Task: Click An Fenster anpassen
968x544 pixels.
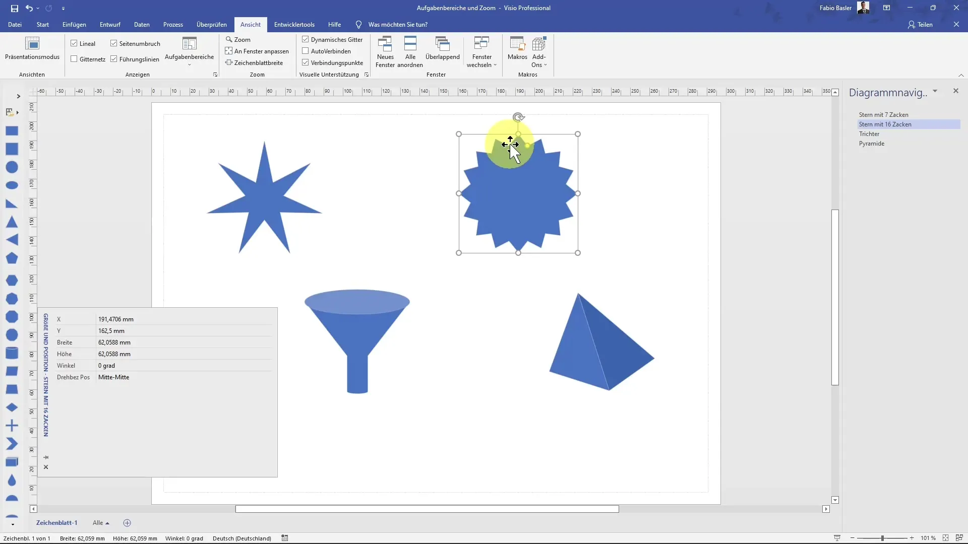Action: click(x=257, y=51)
